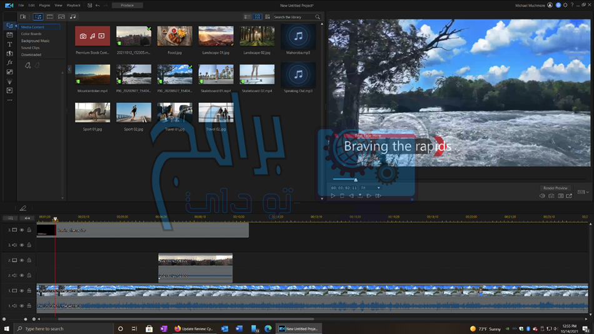Screen dimensions: 594x334
Task: Select the Food.jpg thumbnail
Action: pyautogui.click(x=174, y=36)
